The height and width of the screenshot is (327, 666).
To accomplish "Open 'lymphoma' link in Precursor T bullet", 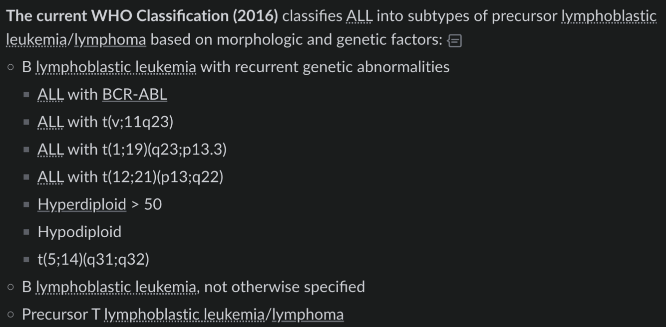I will coord(308,315).
